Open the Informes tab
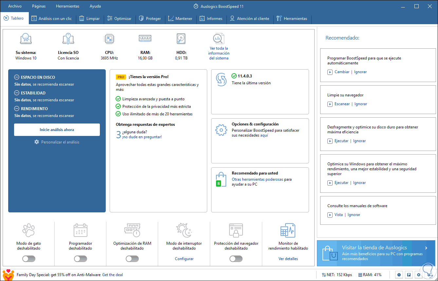The image size is (438, 281). (211, 19)
